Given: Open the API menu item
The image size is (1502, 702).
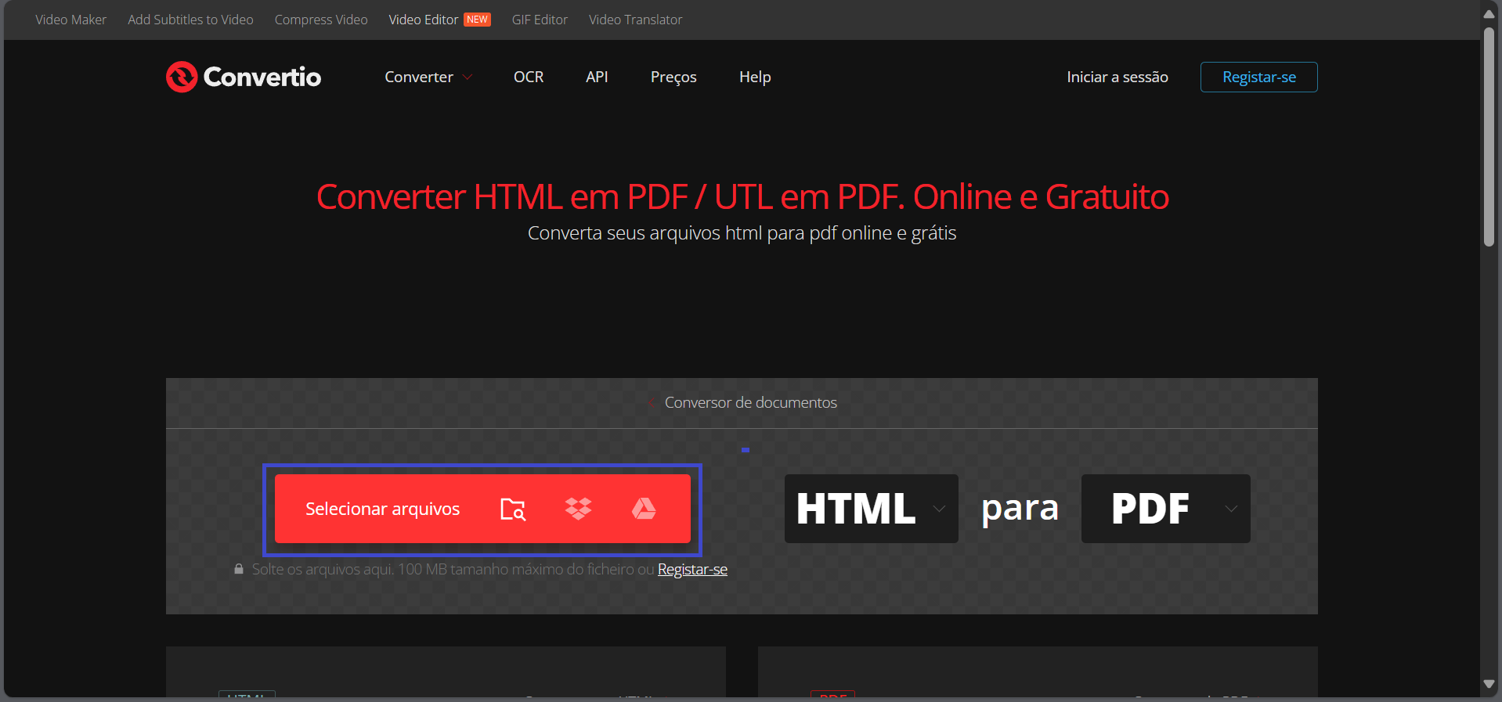Looking at the screenshot, I should tap(597, 77).
